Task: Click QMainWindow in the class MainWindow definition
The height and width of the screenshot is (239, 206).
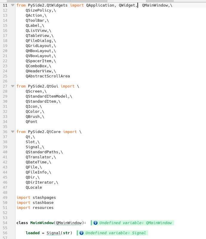Action: [x=69, y=223]
